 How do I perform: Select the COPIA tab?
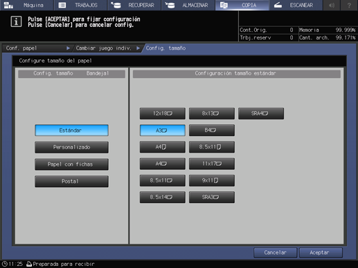pyautogui.click(x=242, y=5)
